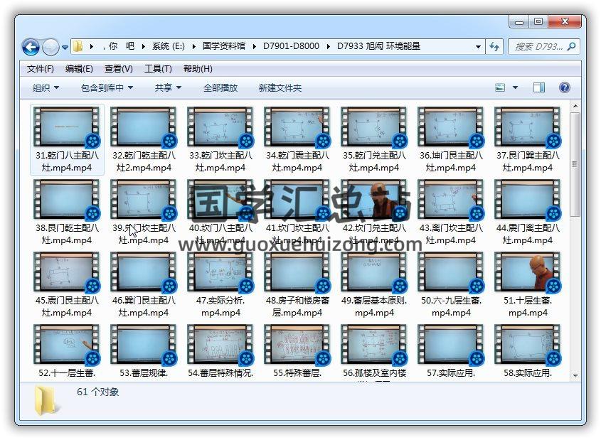Click file name 56.孤楼及室内楼
The width and height of the screenshot is (601, 440).
374,373
